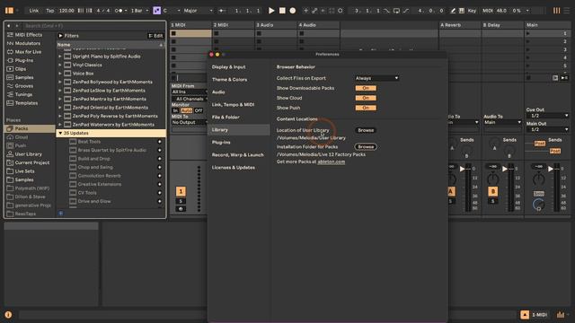Set Monitor to Off on MIDI track
This screenshot has width=575, height=323.
pyautogui.click(x=199, y=110)
